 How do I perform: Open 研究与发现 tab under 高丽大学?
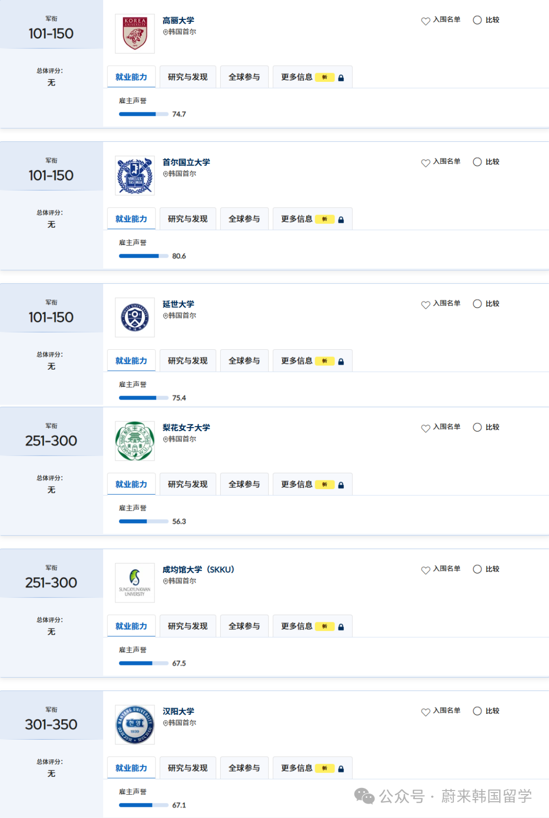[x=188, y=77]
